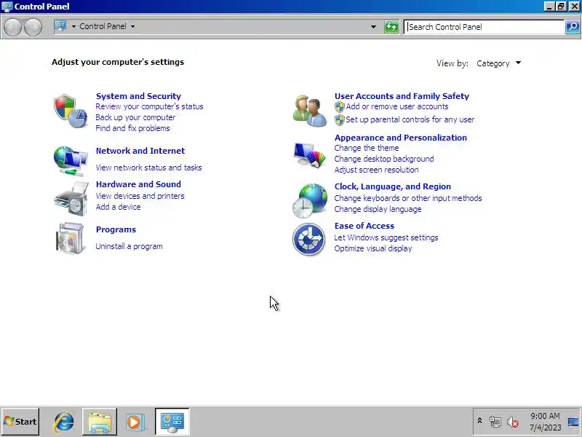Screen dimensions: 582x437
Task: Click Adjust screen resolution
Action: 376,170
